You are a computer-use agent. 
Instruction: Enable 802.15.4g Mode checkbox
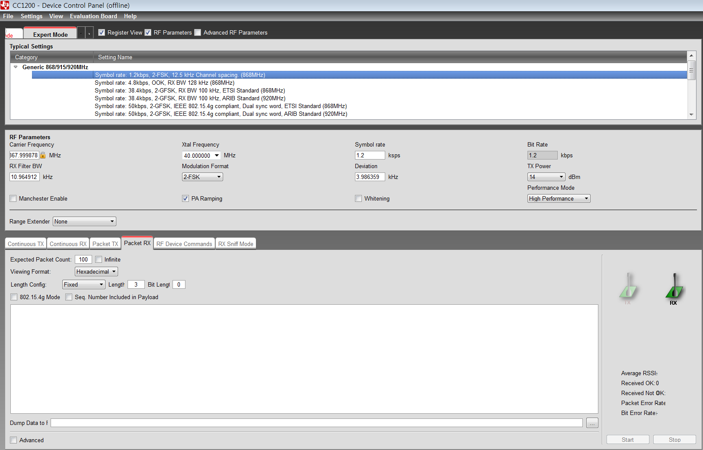point(14,297)
